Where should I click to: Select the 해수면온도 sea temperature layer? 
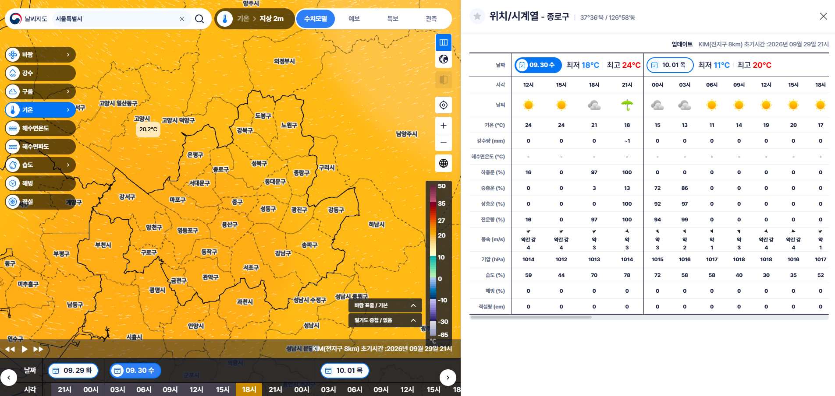point(40,128)
